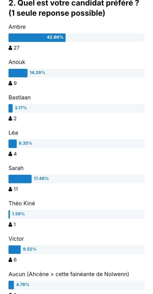The height and width of the screenshot is (294, 153).
Task: Click the 4.76% bar for the Aucun option
Action: coord(76,285)
